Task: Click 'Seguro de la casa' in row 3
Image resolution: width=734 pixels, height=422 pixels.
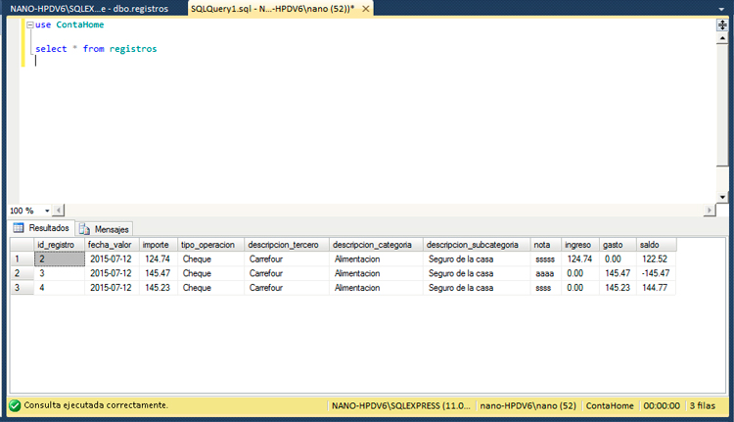Action: [x=477, y=288]
